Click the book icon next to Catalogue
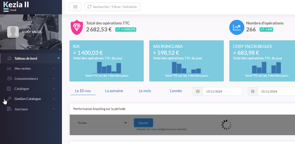295x144 pixels. tap(9, 89)
